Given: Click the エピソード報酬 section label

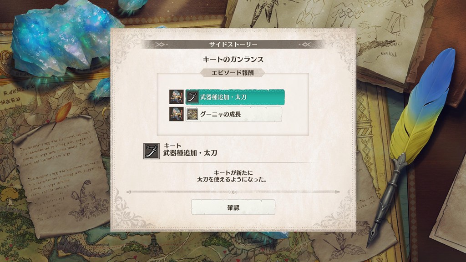Looking at the screenshot, I should pyautogui.click(x=233, y=73).
